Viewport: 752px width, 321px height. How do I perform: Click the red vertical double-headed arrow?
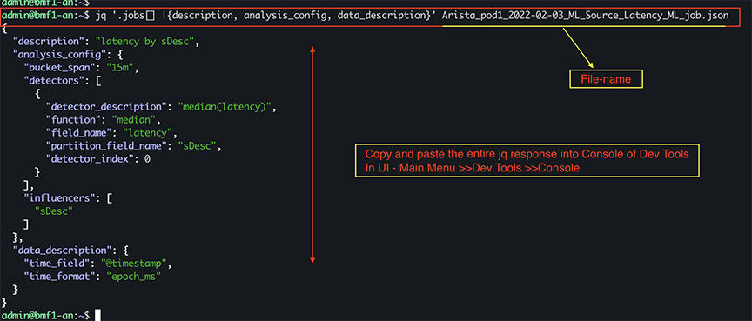pos(312,154)
